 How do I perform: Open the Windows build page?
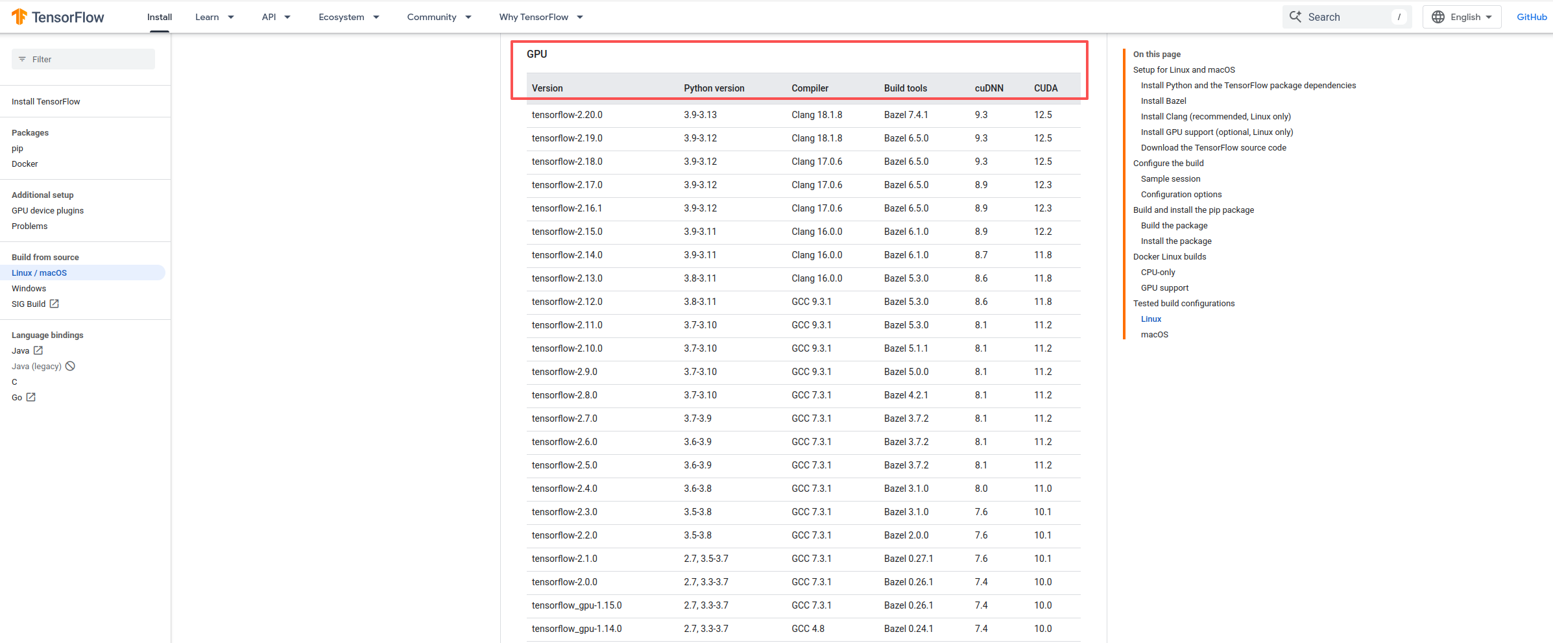click(x=29, y=288)
